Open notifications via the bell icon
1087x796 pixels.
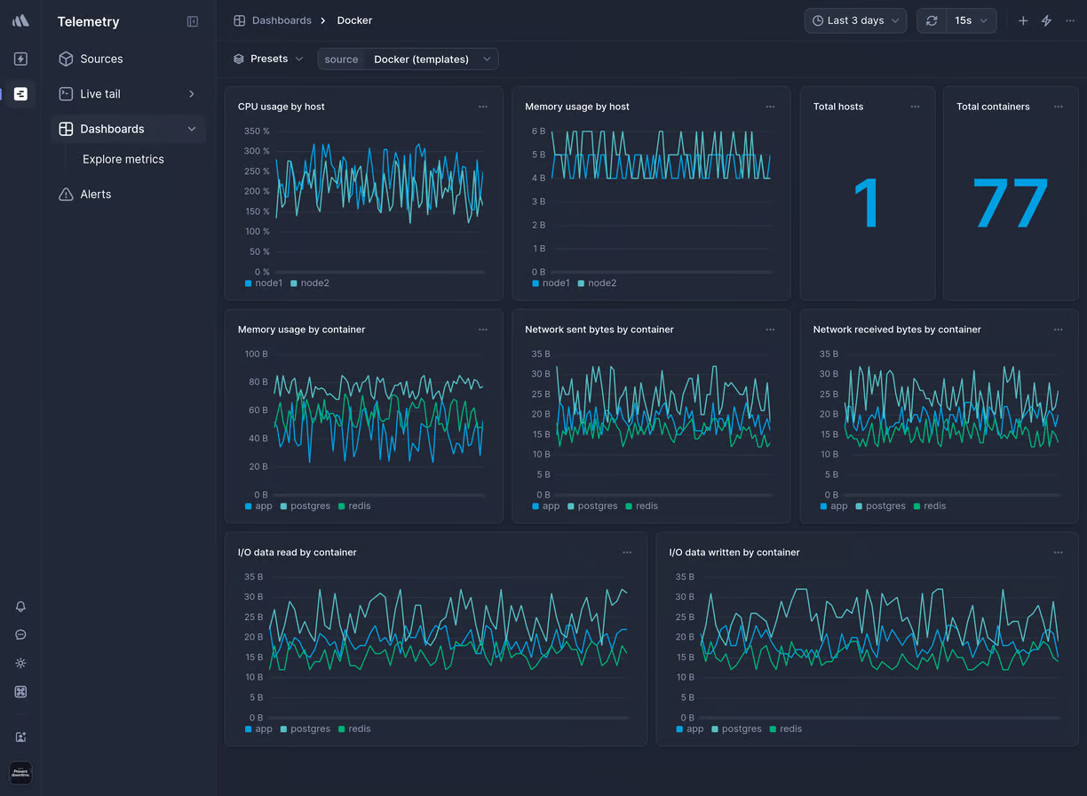point(20,607)
